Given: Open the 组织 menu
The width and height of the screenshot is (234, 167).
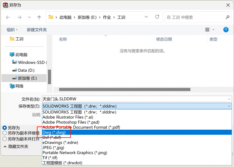Looking at the screenshot, I should (12, 30).
